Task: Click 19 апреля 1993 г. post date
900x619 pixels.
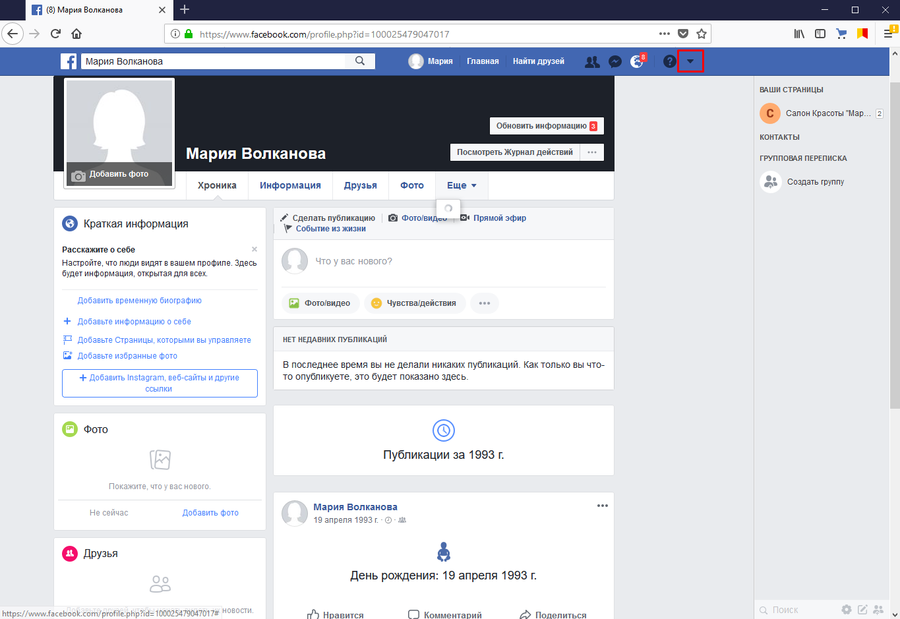Action: pyautogui.click(x=345, y=520)
